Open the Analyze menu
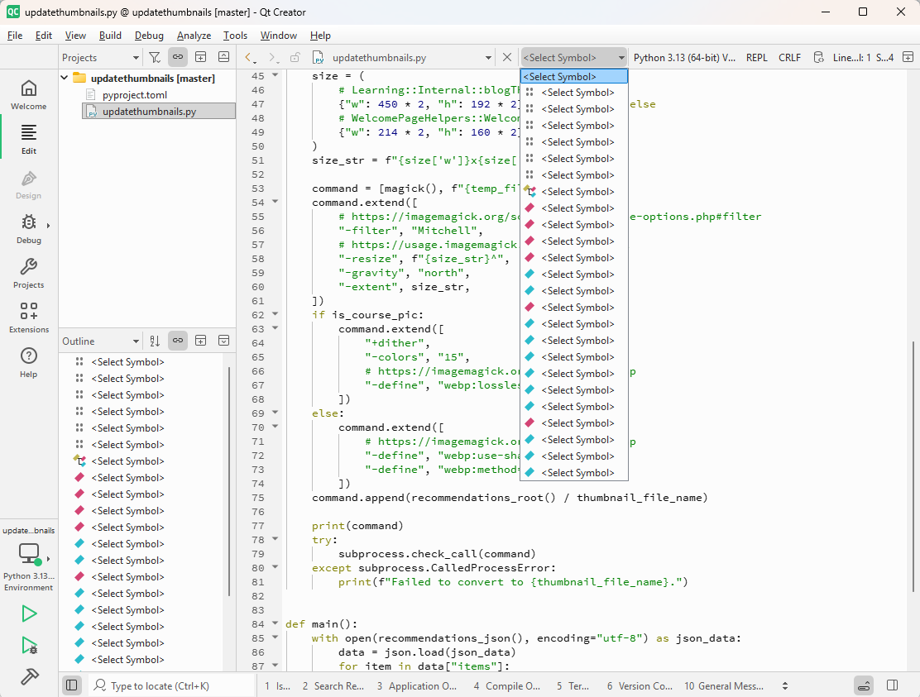Image resolution: width=920 pixels, height=697 pixels. tap(194, 36)
